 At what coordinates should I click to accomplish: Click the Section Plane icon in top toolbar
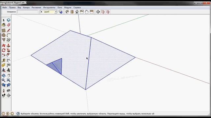(x=98, y=12)
